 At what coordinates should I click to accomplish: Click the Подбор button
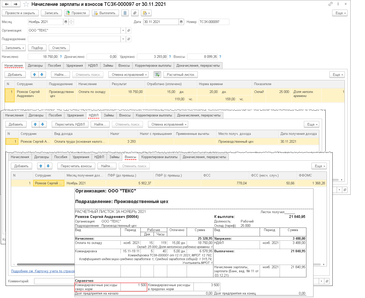[37, 48]
